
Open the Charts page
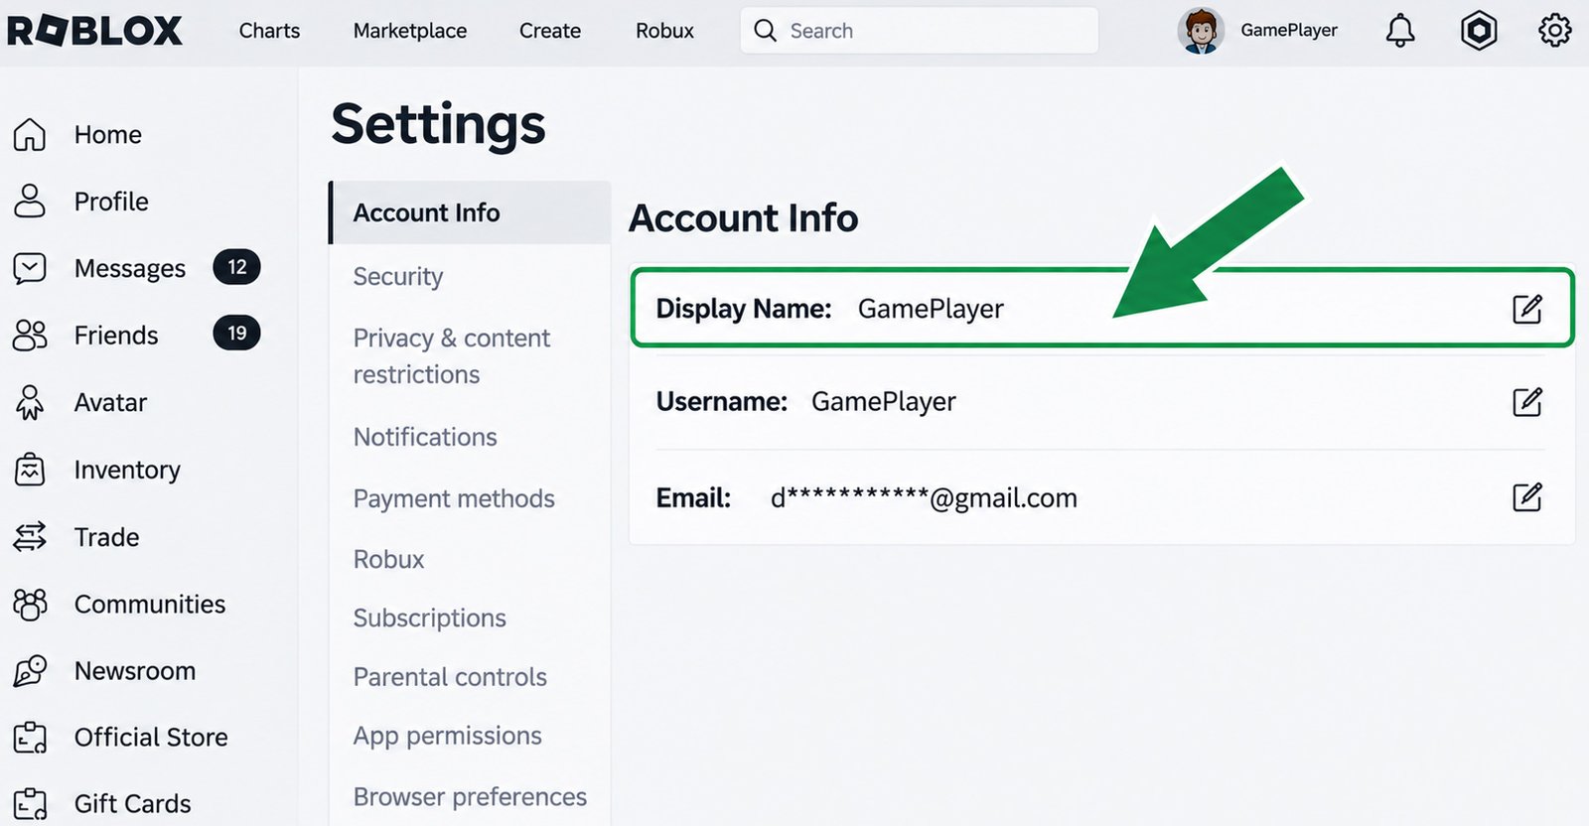[x=269, y=31]
